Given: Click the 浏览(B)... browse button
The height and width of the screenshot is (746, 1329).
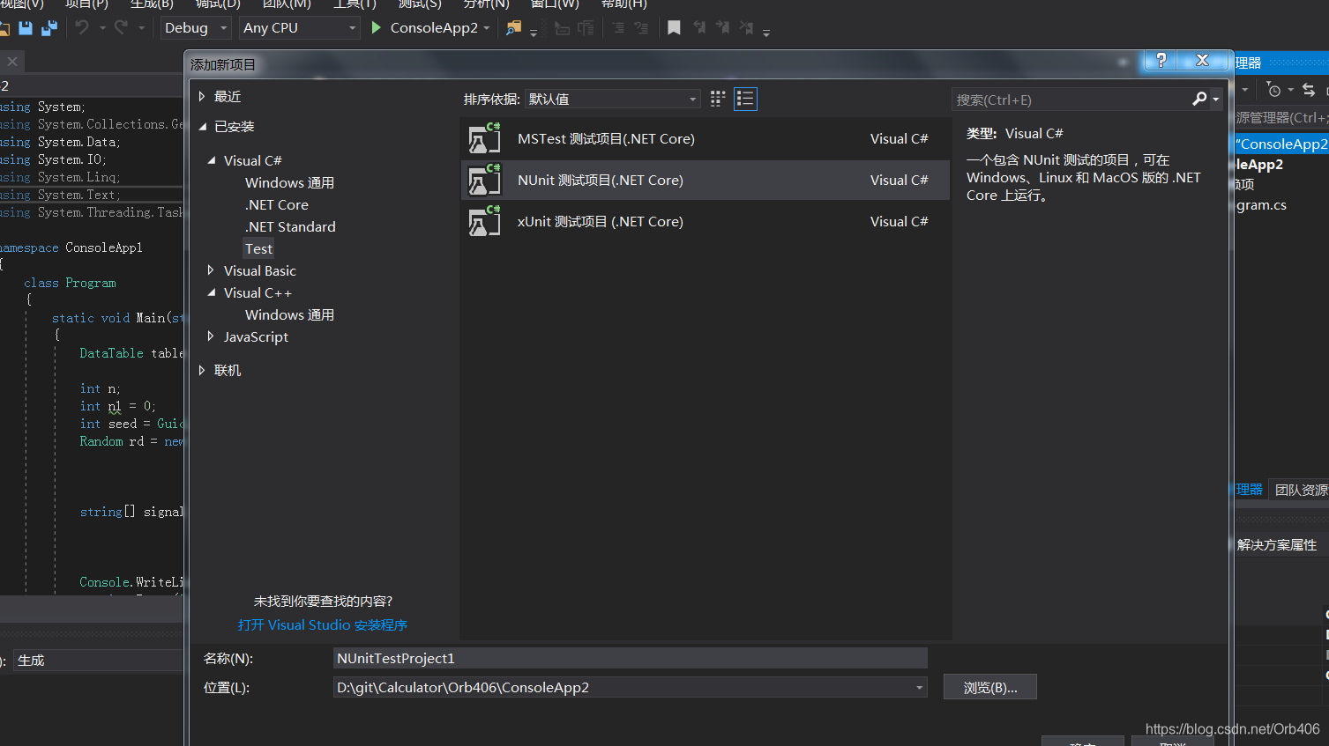Looking at the screenshot, I should click(x=990, y=687).
